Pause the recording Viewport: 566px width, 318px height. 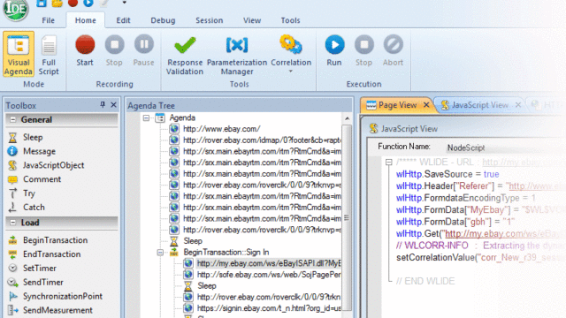coord(143,50)
